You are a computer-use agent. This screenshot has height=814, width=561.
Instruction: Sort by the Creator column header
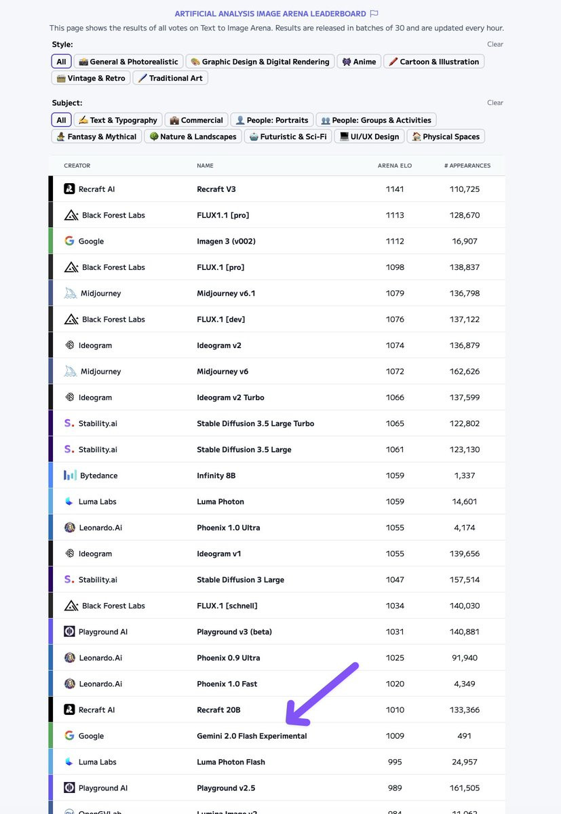[x=77, y=166]
